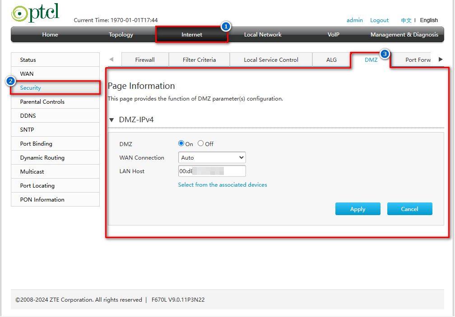
Task: Click the WAN Connection label
Action: click(142, 158)
